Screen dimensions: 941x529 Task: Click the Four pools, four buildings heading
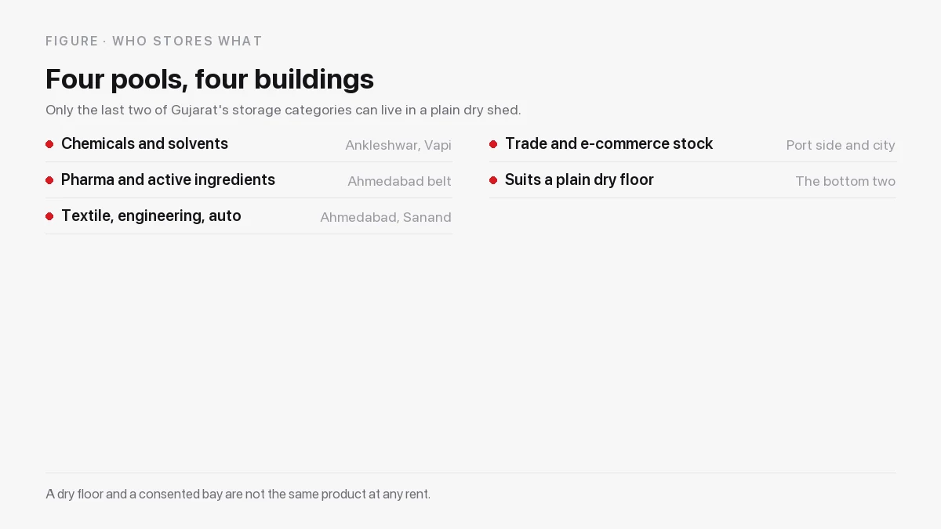209,79
